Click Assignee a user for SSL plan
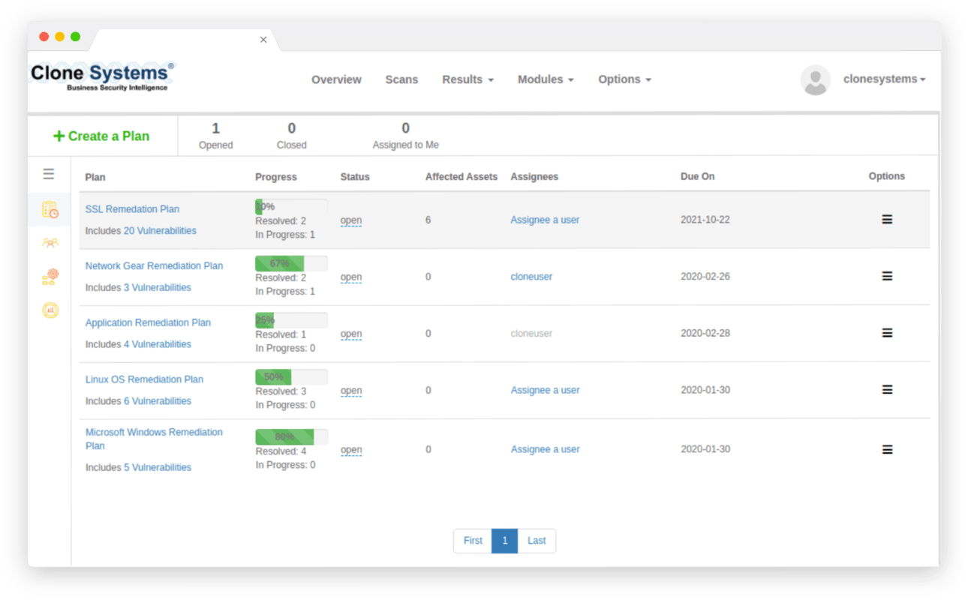The image size is (968, 606). click(545, 220)
